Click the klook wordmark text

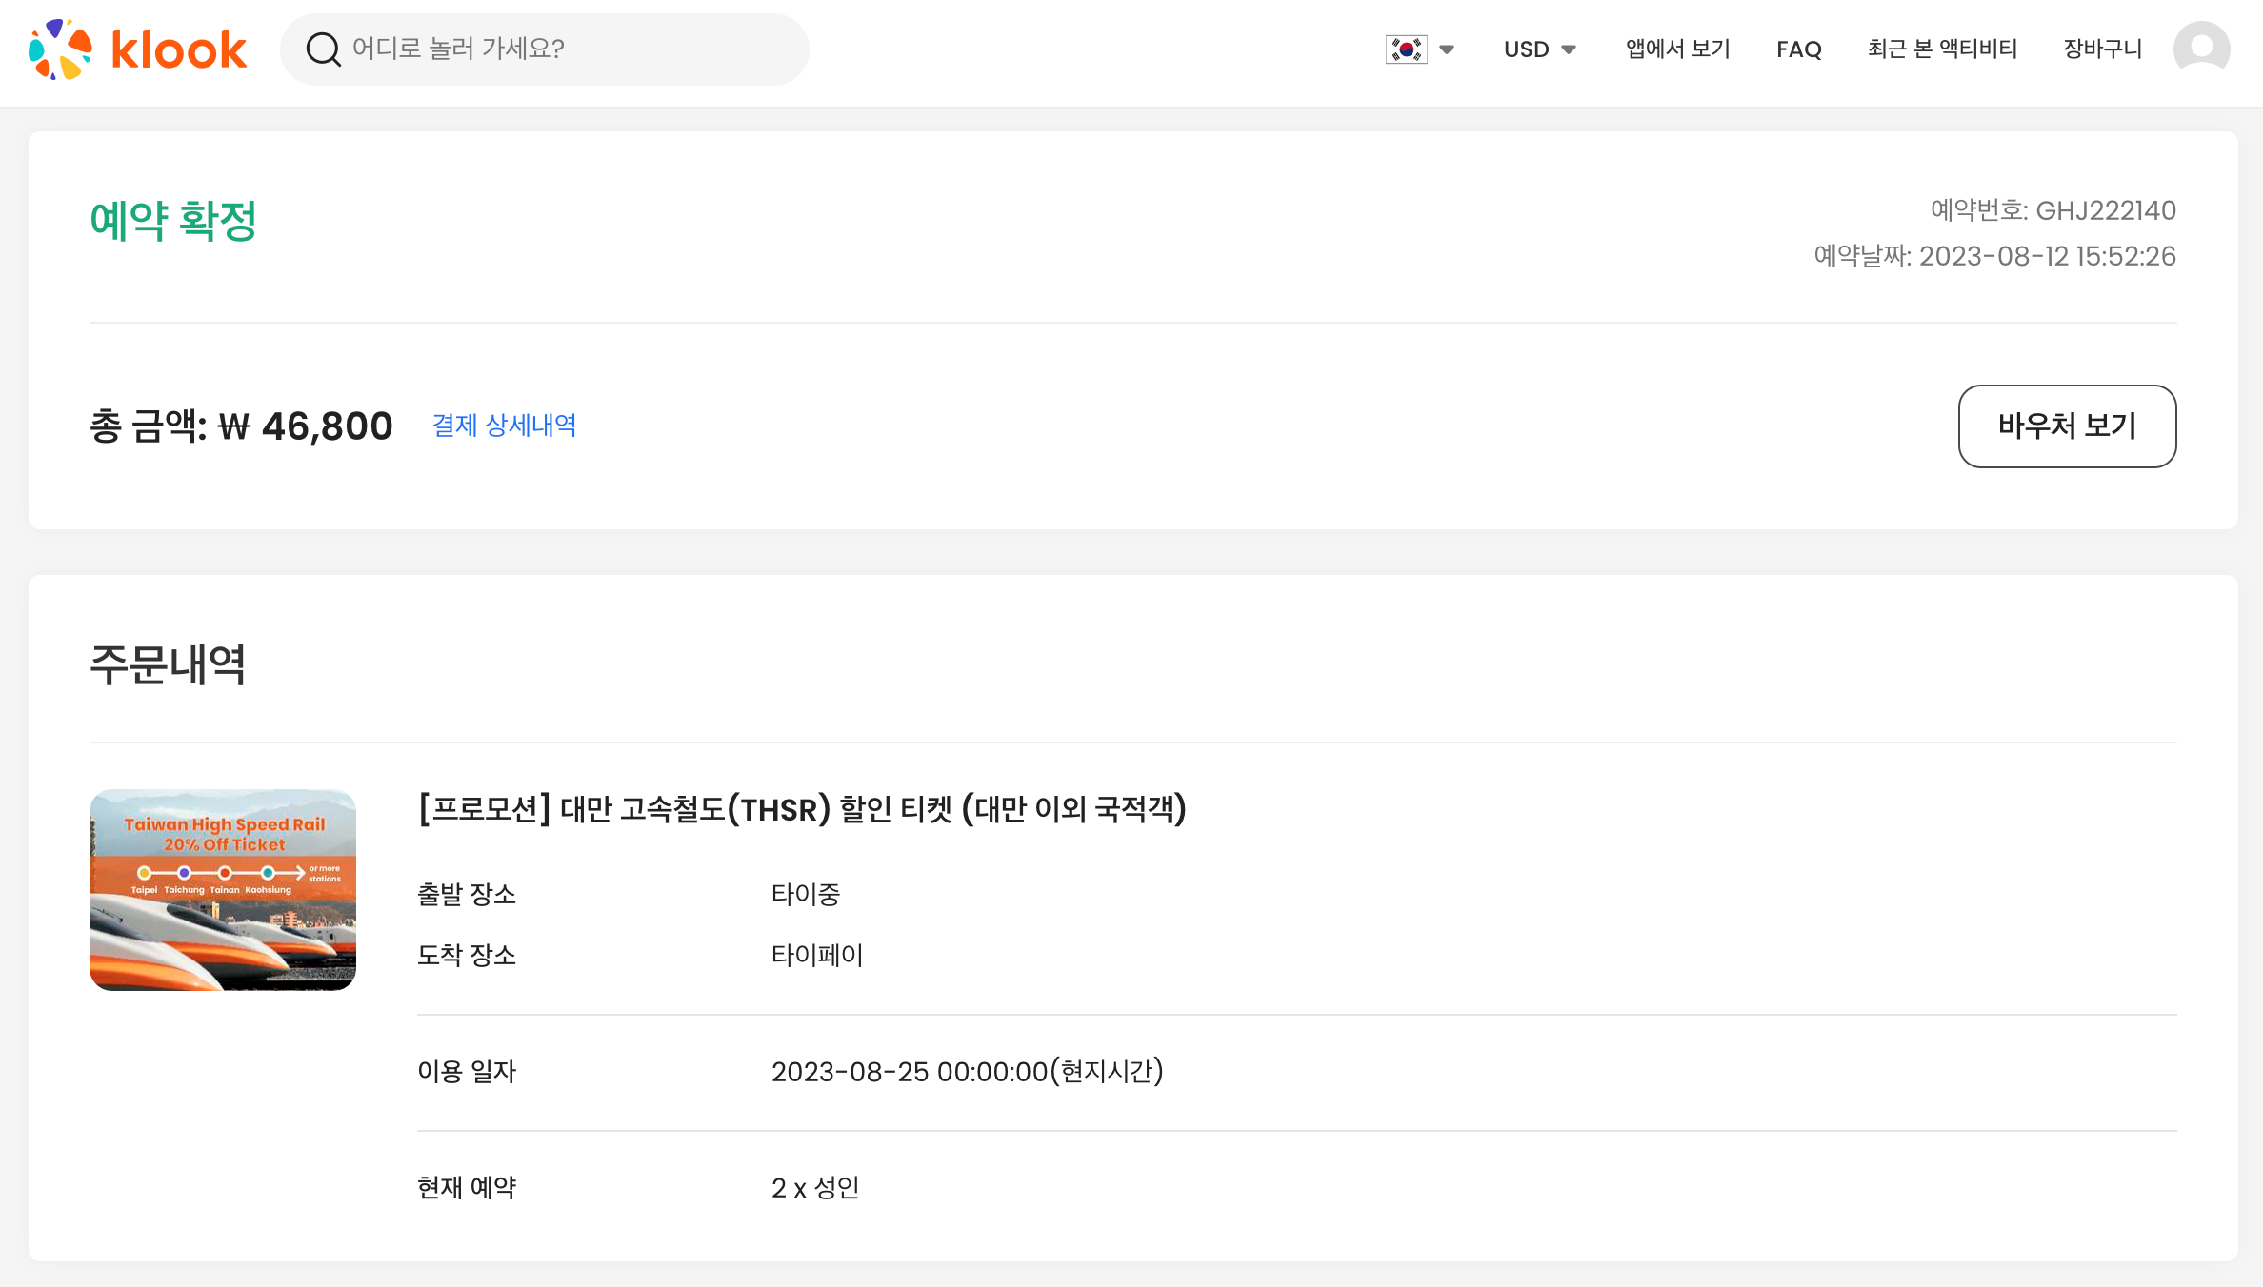179,49
